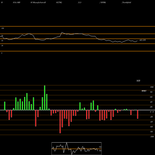This screenshot has width=155, height=155.
Task: Click the last red bar of MR histogram
Action: (138, 114)
